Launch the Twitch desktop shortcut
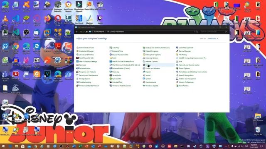 tap(100, 19)
